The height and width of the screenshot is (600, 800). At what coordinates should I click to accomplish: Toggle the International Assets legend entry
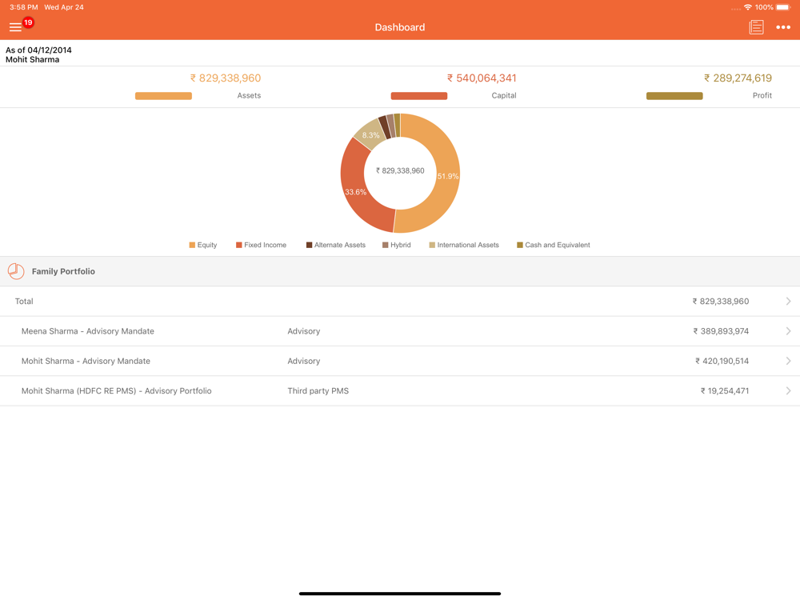click(x=463, y=245)
